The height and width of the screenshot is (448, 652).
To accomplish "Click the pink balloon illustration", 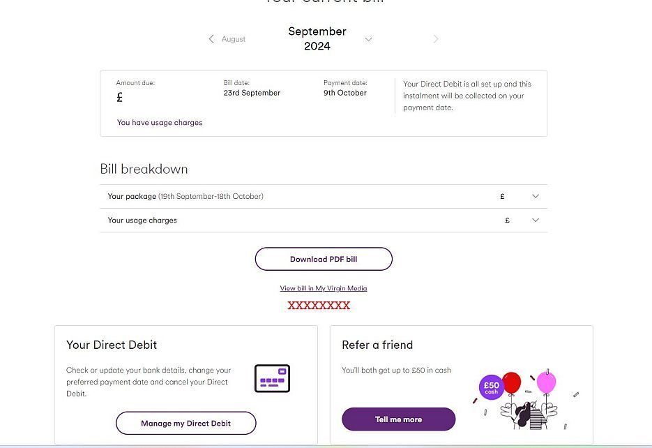I will 547,382.
